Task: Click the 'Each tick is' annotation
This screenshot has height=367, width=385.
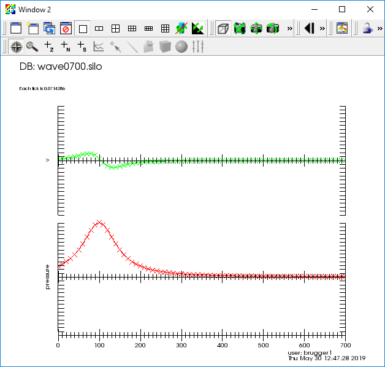Action: pos(42,89)
